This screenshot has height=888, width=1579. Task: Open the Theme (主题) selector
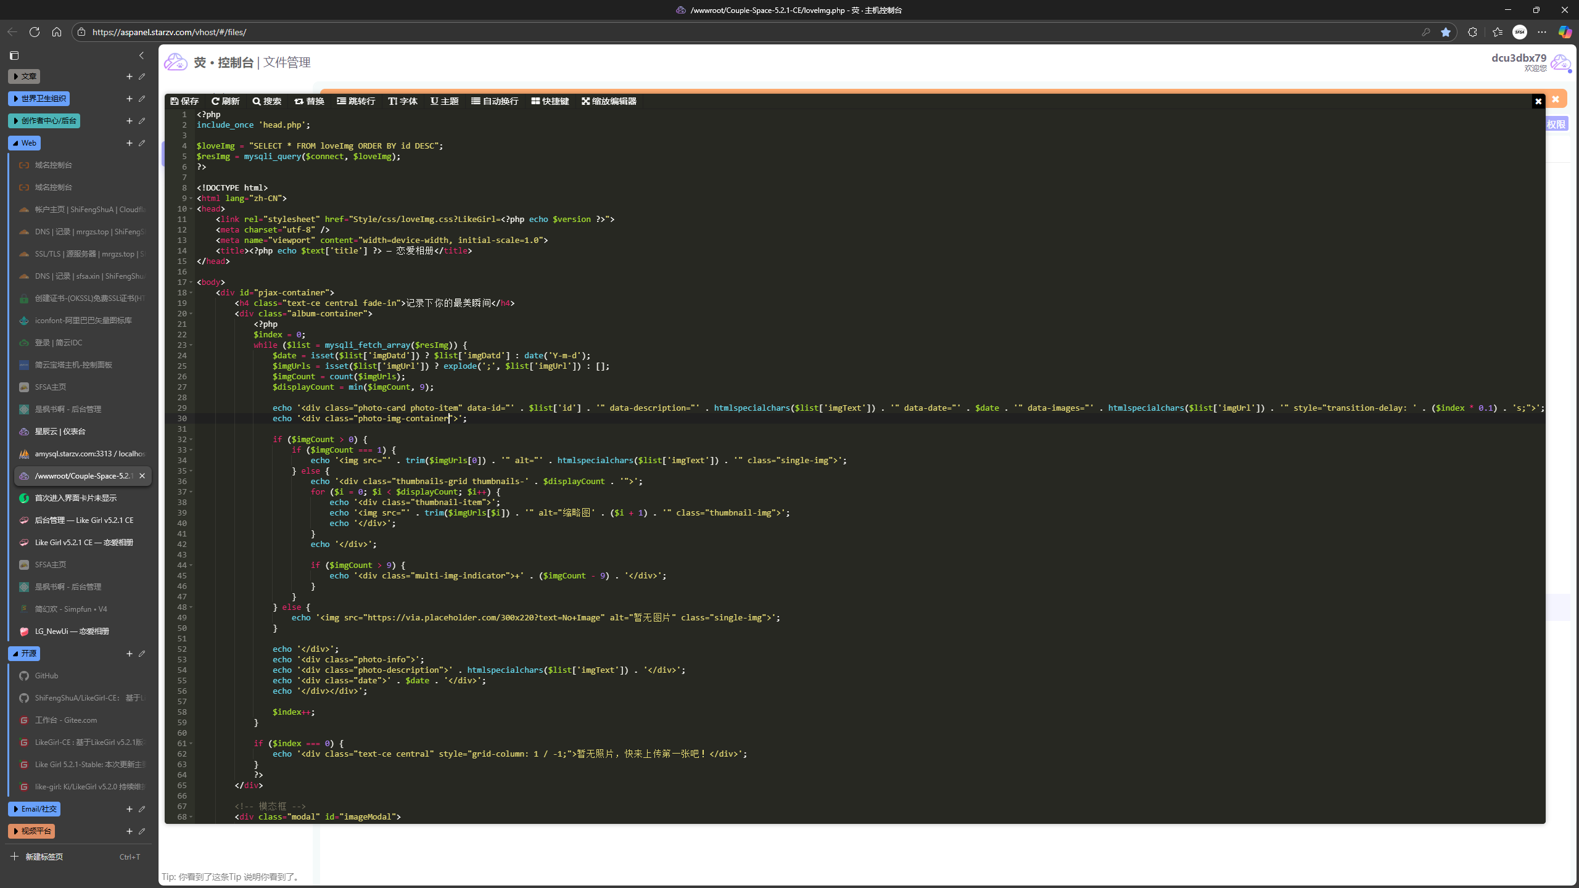444,101
